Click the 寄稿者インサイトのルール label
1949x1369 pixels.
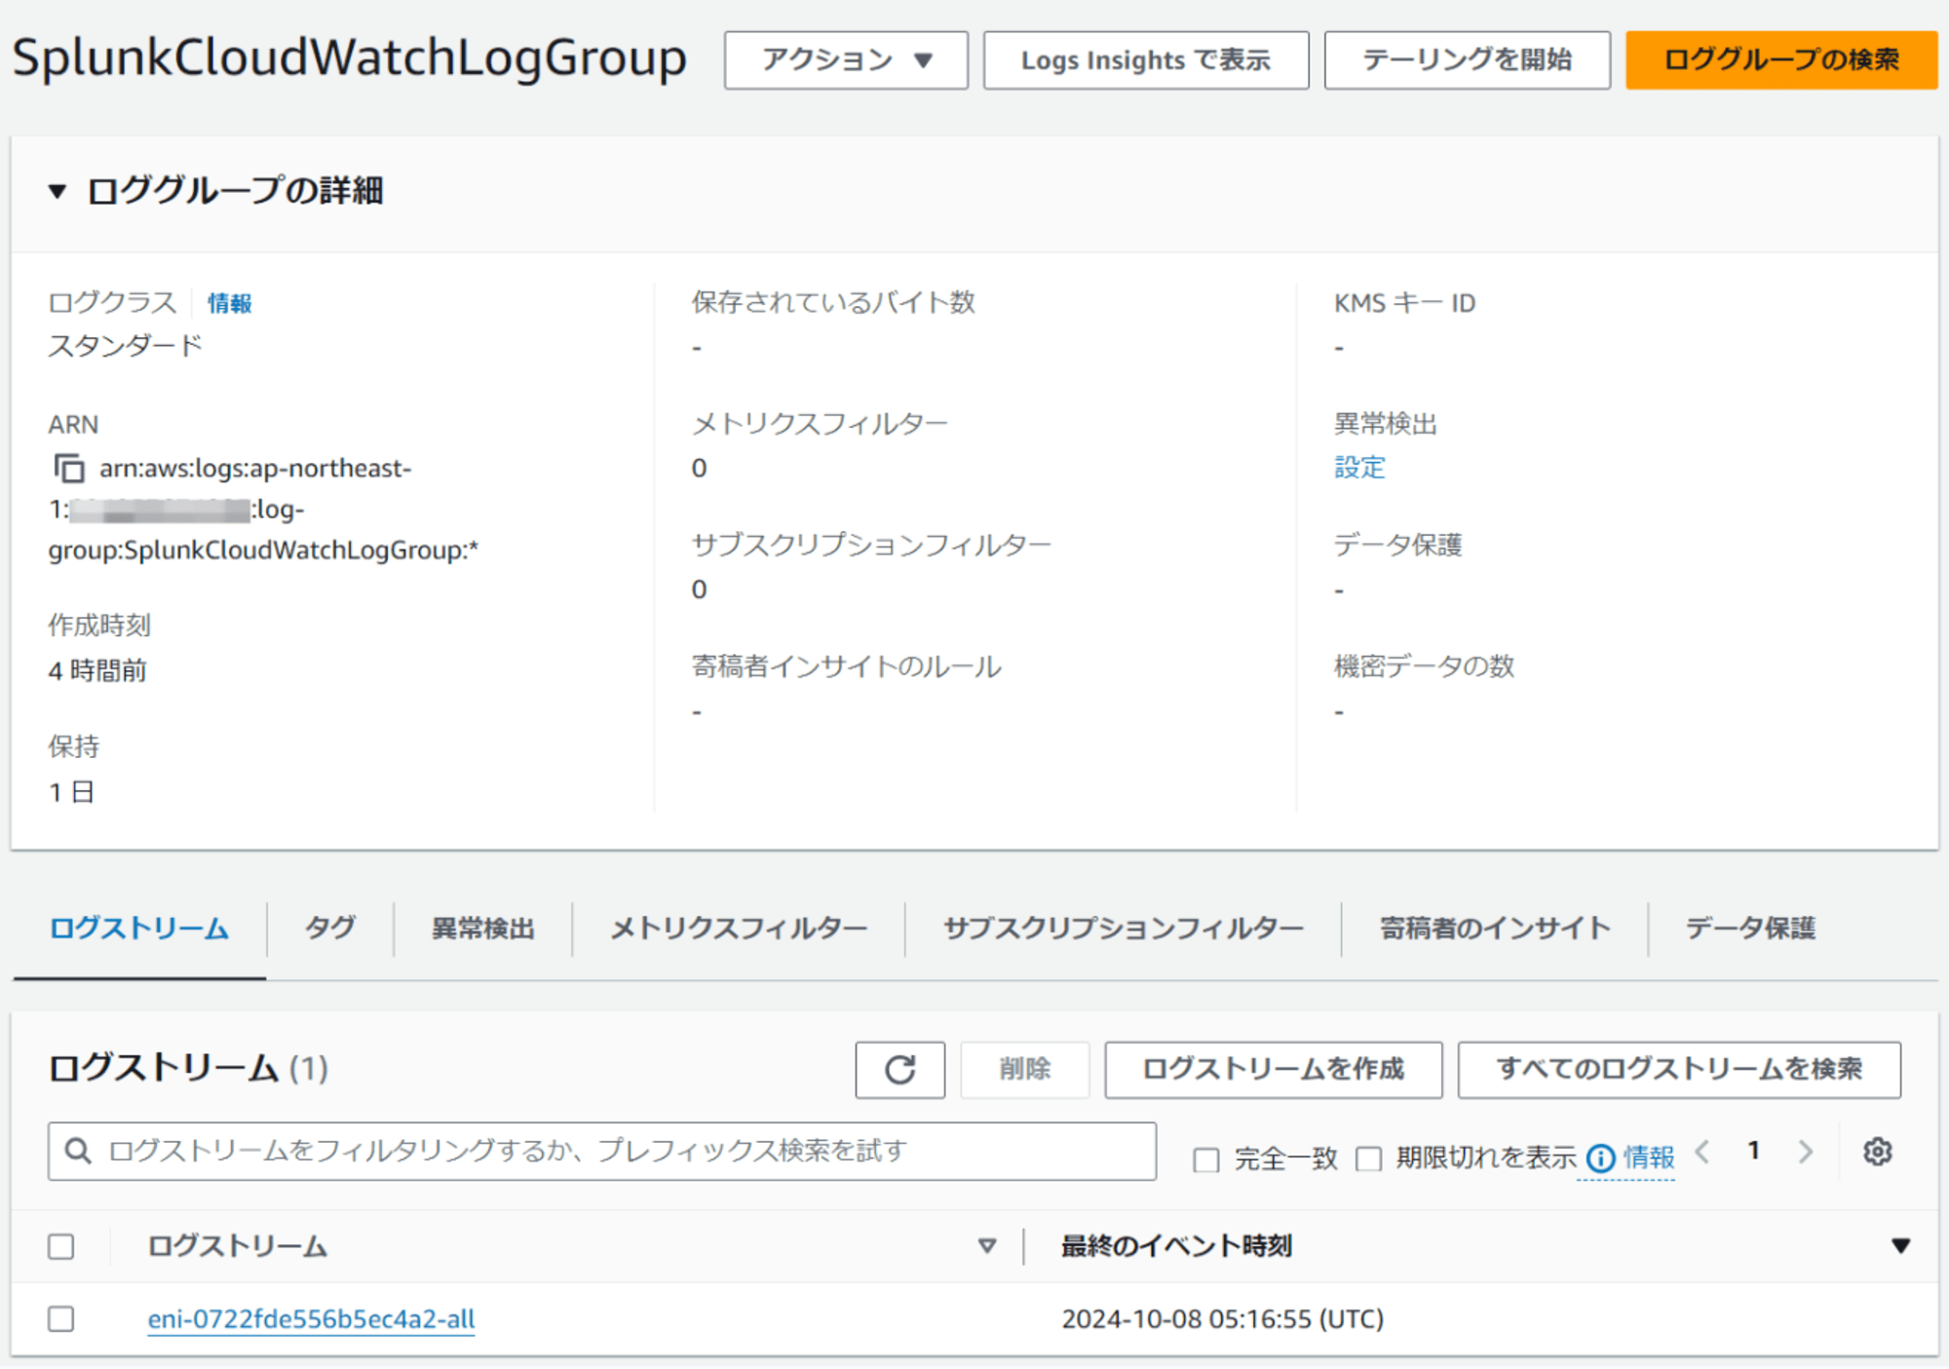click(846, 666)
